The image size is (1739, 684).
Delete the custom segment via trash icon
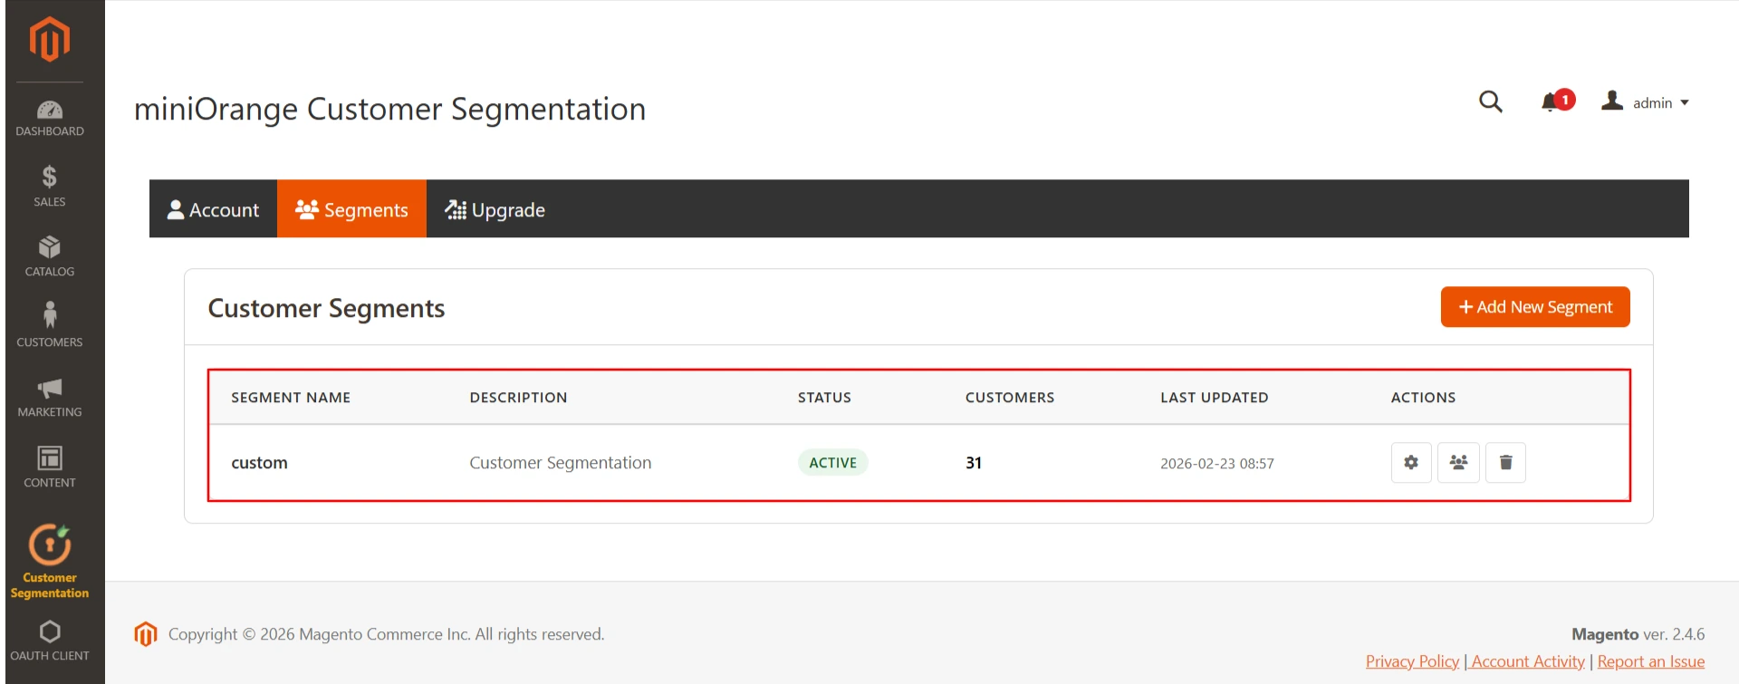pyautogui.click(x=1505, y=463)
